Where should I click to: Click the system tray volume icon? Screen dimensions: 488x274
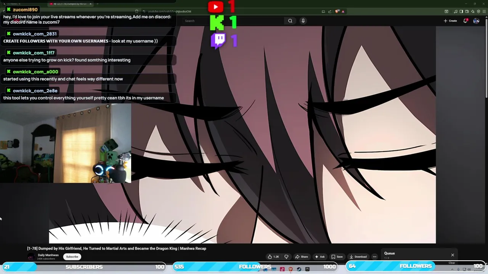tap(469, 269)
